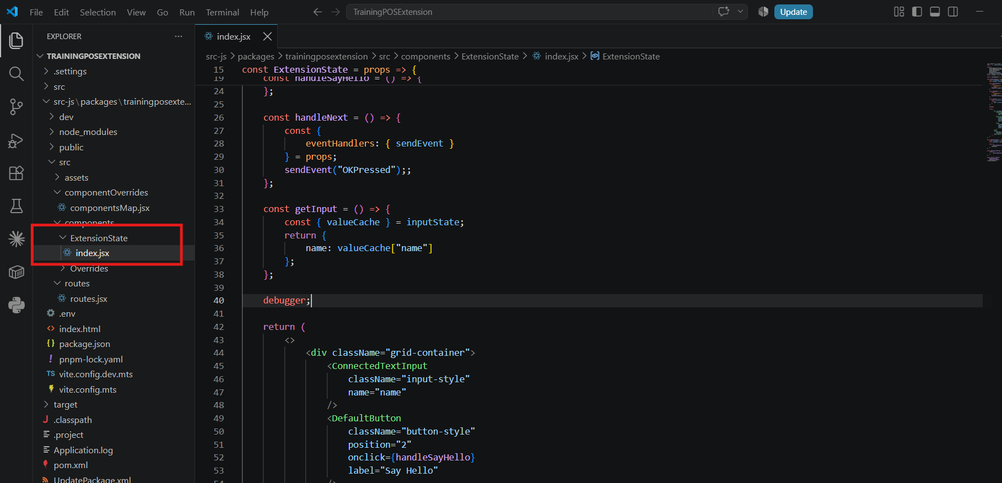This screenshot has height=483, width=1002.
Task: Open the Explorer view in activity bar
Action: (x=17, y=40)
